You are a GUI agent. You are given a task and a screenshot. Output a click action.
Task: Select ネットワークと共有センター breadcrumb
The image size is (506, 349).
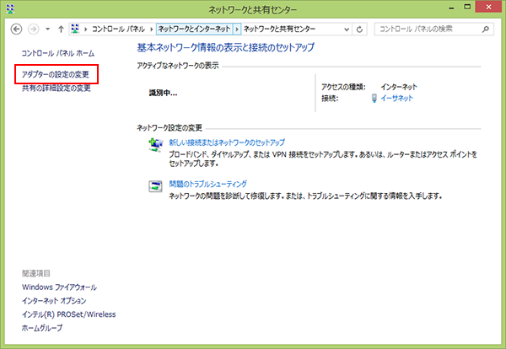pos(279,29)
